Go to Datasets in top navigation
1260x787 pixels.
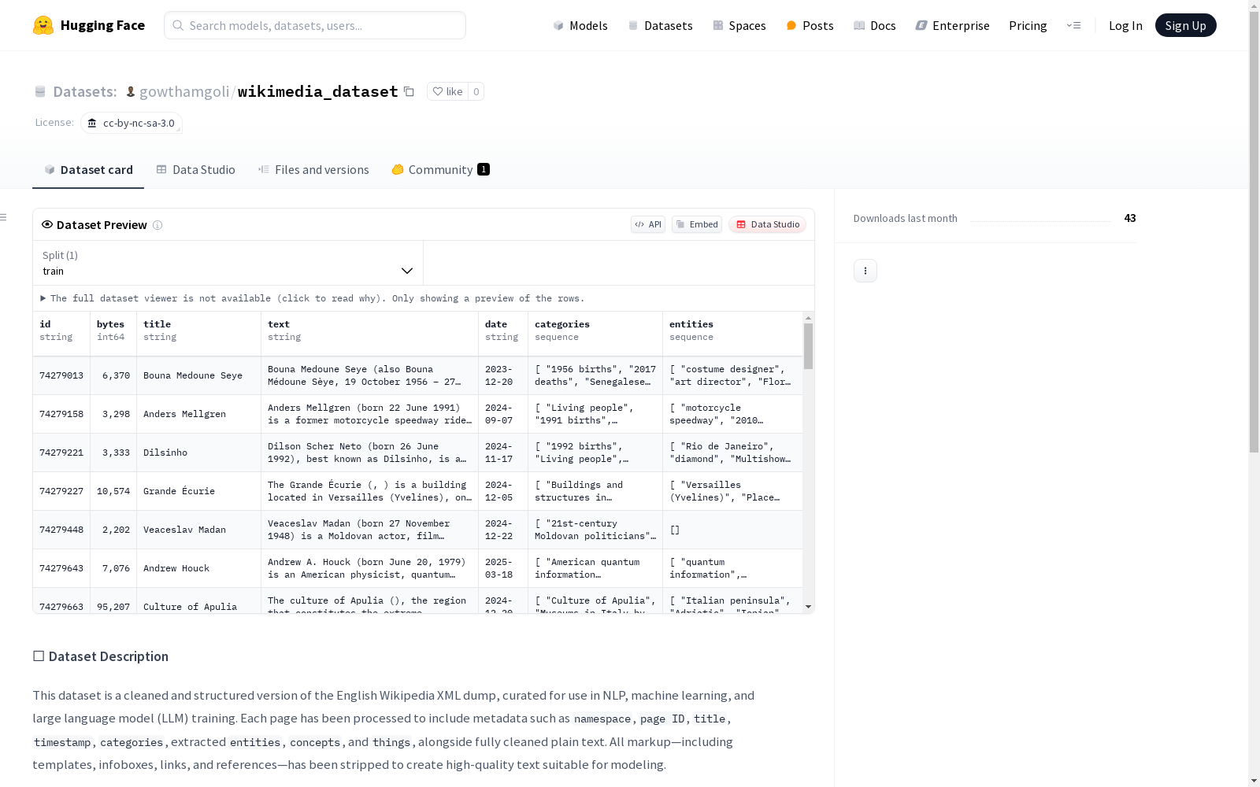click(660, 25)
